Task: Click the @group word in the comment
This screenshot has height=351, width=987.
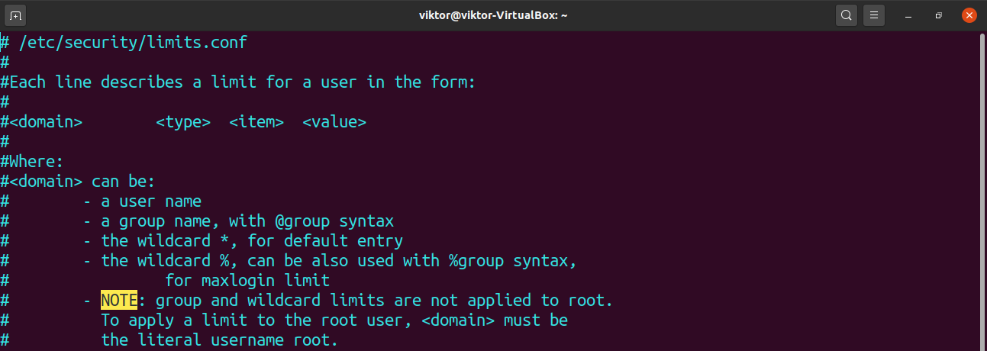Action: click(x=302, y=221)
